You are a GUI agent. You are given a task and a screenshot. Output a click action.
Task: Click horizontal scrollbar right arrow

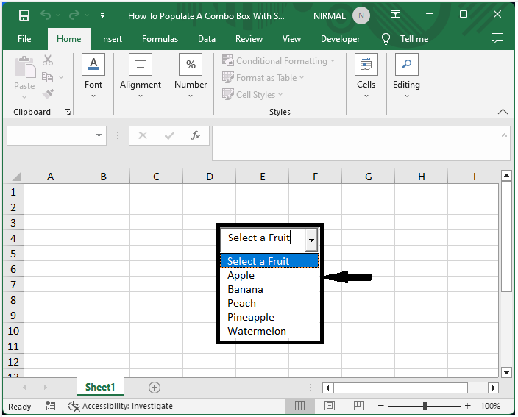tap(494, 388)
